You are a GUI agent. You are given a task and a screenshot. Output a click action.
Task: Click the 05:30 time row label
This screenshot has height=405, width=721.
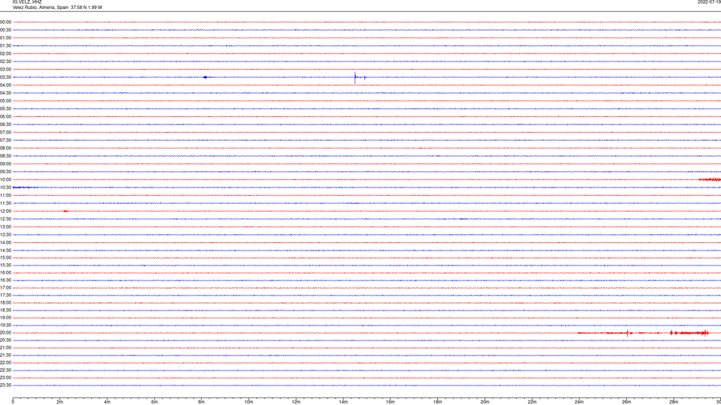pyautogui.click(x=5, y=108)
